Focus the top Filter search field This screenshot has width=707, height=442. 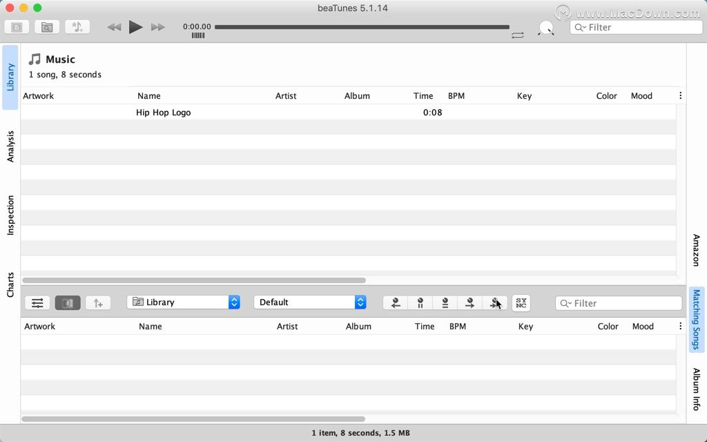(636, 28)
